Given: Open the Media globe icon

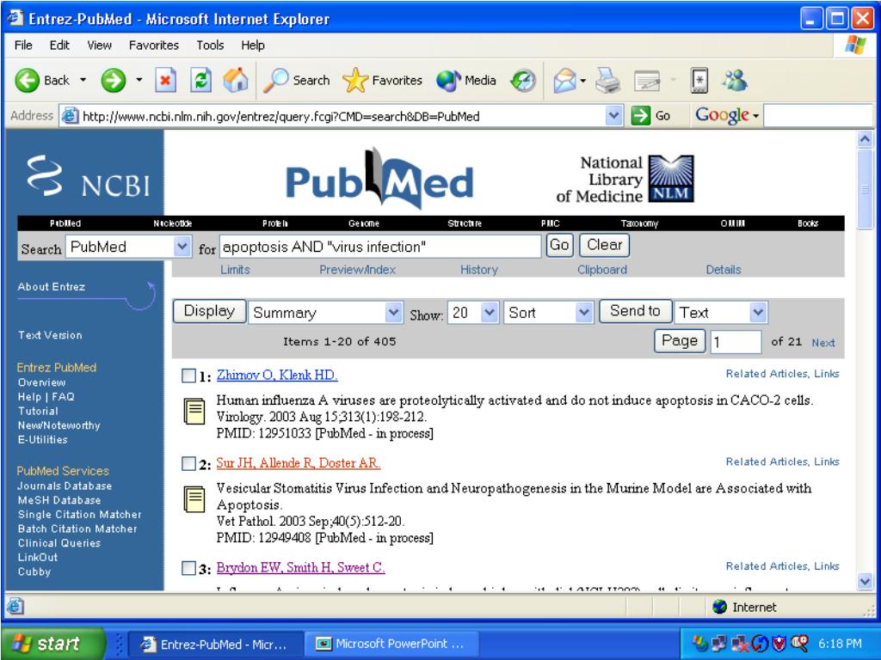Looking at the screenshot, I should coord(448,81).
